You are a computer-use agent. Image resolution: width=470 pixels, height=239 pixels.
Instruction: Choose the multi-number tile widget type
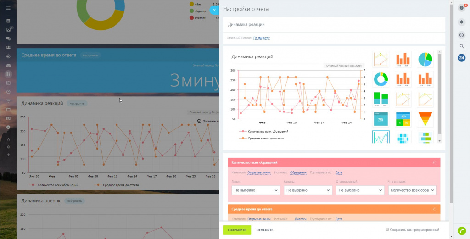pos(403,119)
